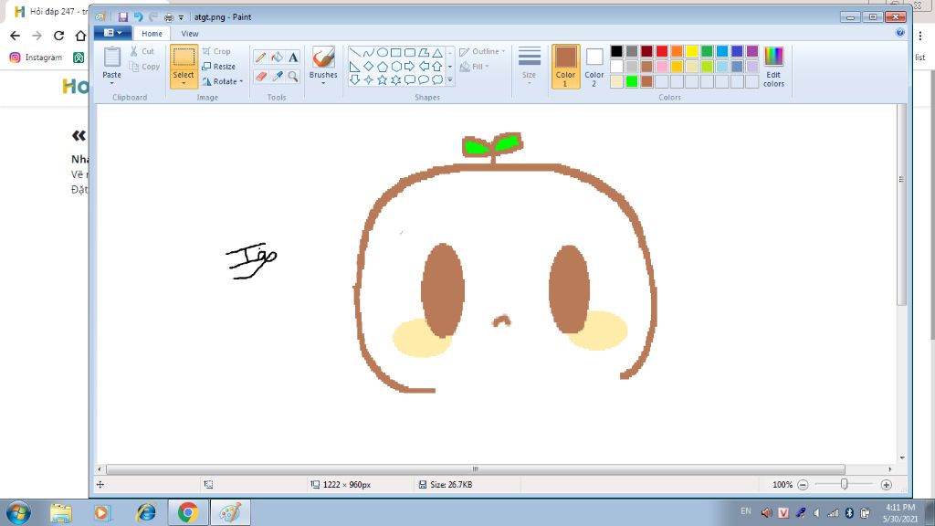935x526 pixels.
Task: Open the Fill dropdown in Shapes group
Action: 474,67
